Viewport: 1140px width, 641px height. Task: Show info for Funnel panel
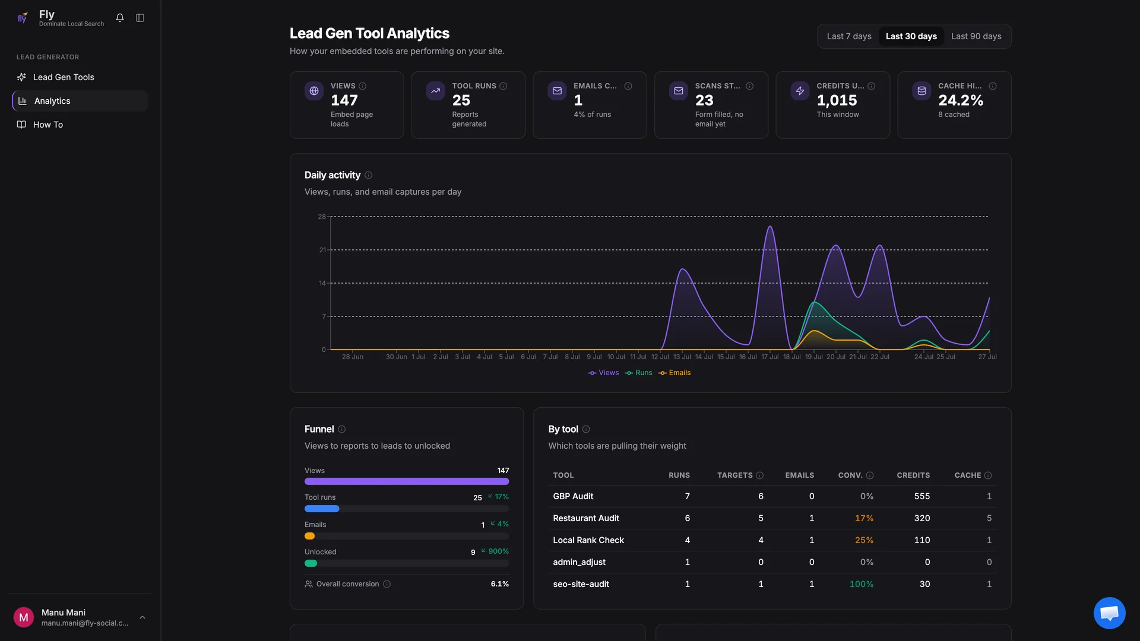click(x=342, y=429)
